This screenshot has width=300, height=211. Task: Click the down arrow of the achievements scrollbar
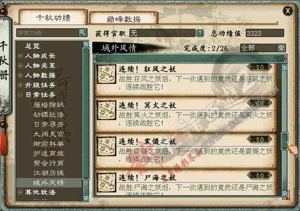pos(285,194)
